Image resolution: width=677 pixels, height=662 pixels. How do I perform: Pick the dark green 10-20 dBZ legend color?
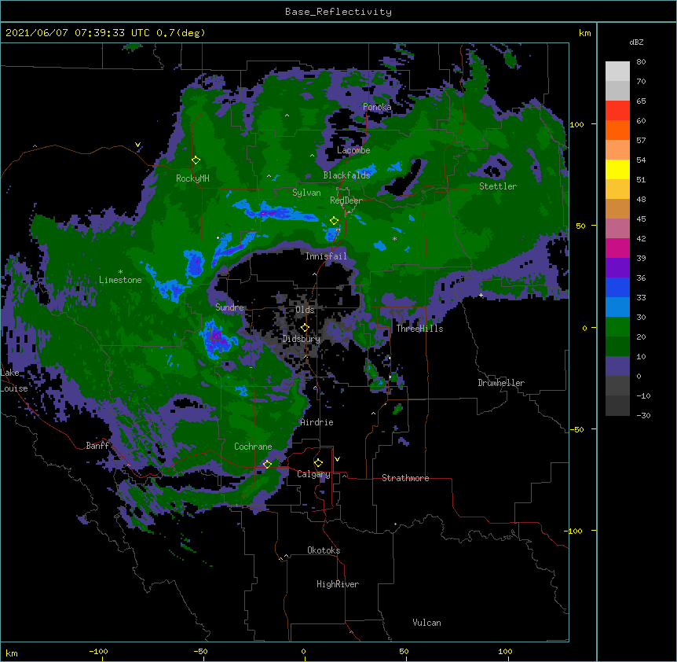pos(617,346)
